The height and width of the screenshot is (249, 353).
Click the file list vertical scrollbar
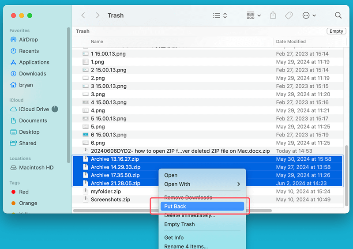point(346,176)
